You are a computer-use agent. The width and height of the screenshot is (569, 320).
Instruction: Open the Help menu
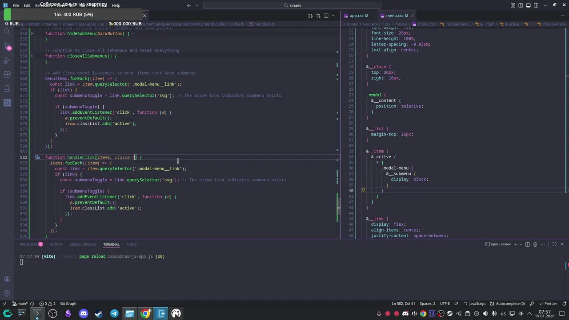(116, 5)
